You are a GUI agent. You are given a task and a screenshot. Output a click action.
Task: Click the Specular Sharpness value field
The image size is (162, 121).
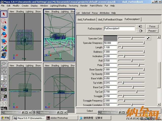point(110,43)
